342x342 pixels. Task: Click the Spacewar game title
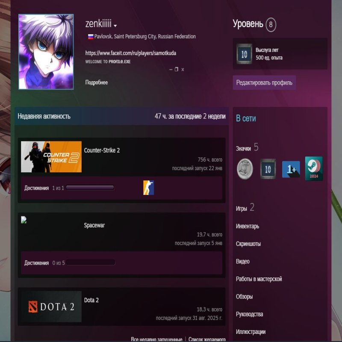coord(94,225)
